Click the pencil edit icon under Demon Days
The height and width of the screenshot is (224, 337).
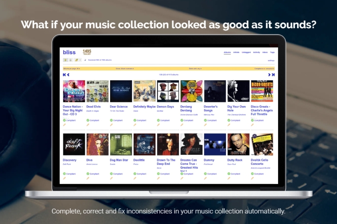(159, 125)
